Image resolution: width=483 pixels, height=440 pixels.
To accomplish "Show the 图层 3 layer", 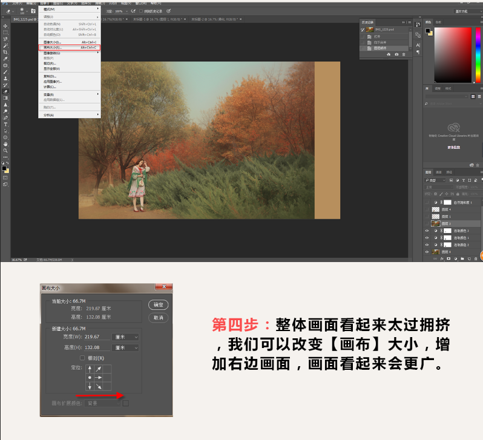I will (x=427, y=223).
